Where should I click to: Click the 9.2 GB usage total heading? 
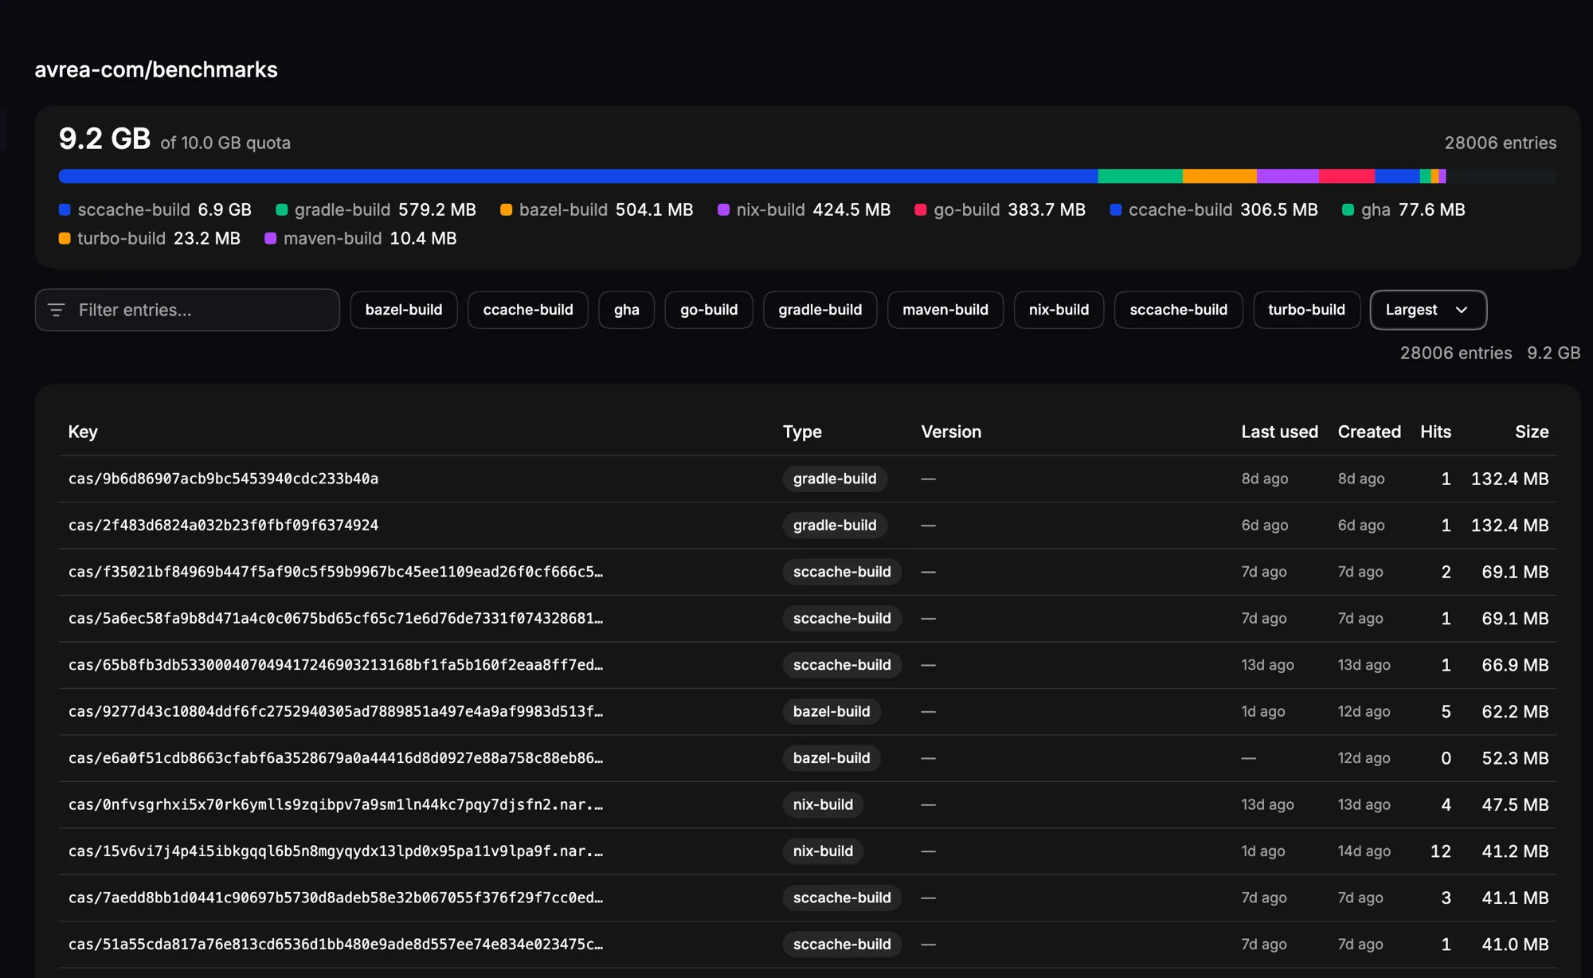104,139
